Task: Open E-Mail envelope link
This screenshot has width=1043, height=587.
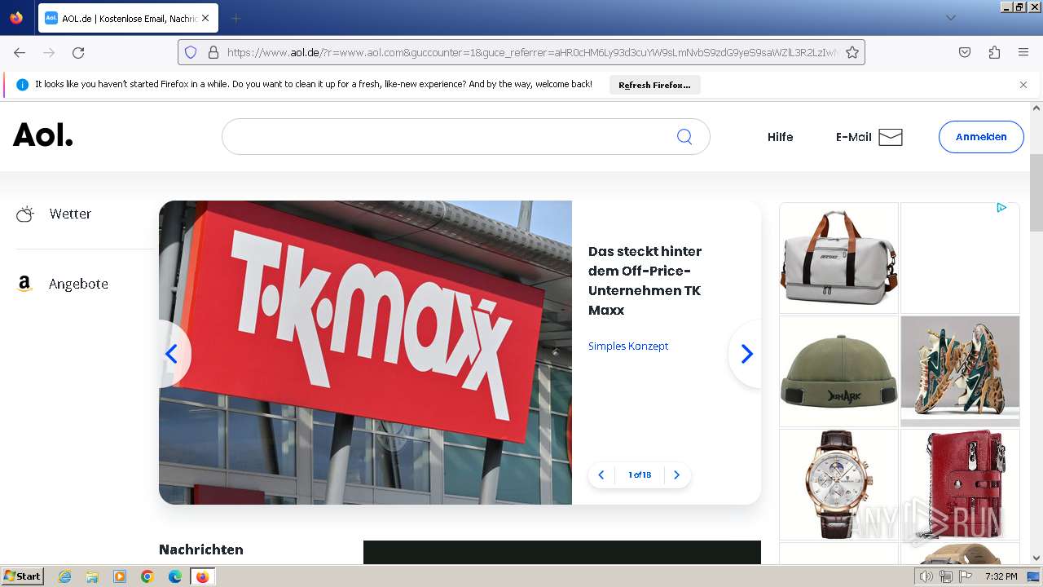Action: click(869, 137)
